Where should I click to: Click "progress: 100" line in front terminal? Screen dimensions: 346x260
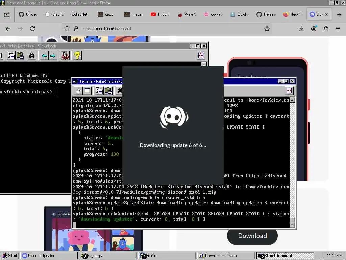[101, 154]
